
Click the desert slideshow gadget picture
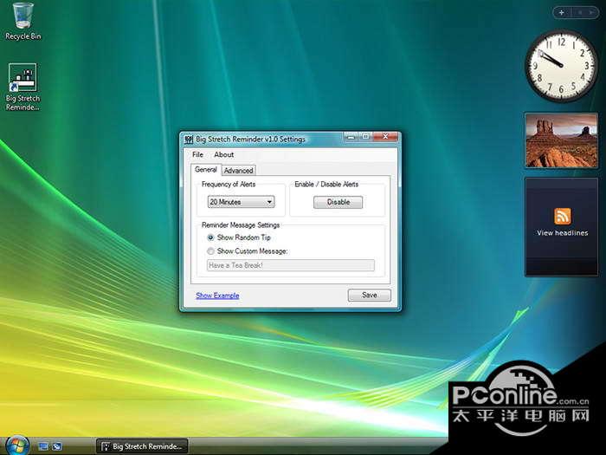tap(562, 140)
